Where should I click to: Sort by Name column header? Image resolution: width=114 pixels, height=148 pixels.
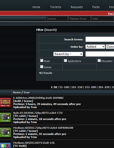point(17,92)
